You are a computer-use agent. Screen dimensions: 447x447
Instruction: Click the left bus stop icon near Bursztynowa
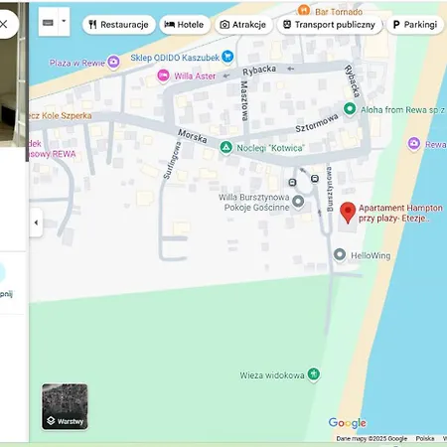pos(292,182)
